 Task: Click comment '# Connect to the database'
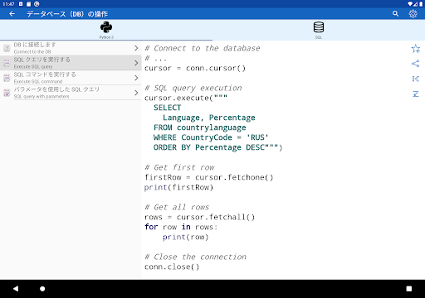coord(203,48)
